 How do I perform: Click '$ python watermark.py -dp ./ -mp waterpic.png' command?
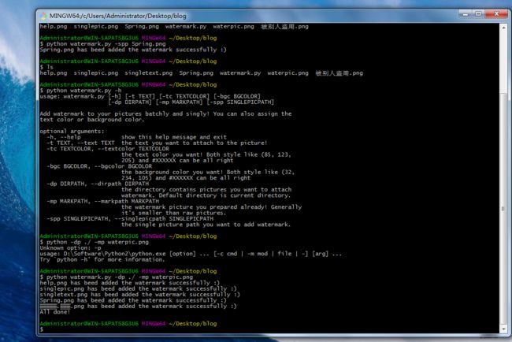pos(117,277)
